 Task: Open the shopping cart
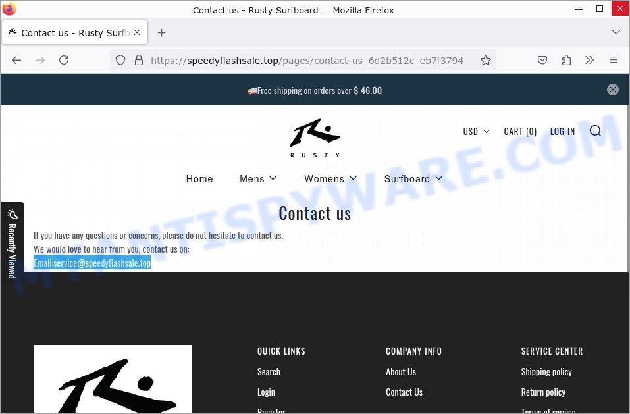(x=520, y=131)
